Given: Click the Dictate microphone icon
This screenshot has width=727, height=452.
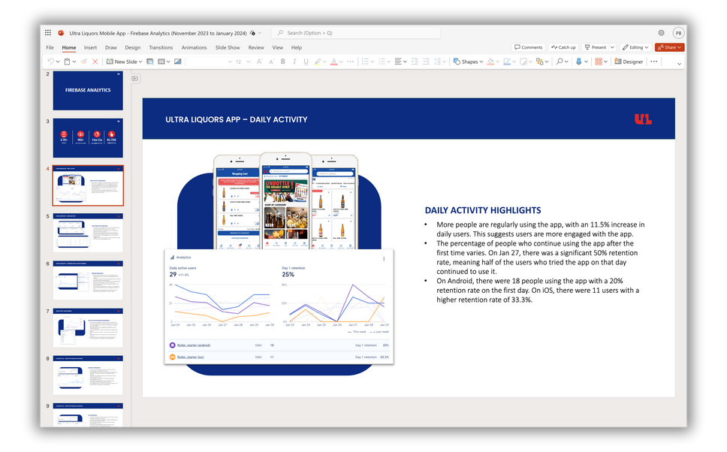Looking at the screenshot, I should (578, 62).
